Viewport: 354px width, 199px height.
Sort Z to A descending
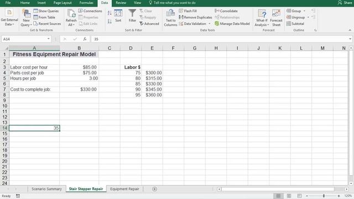click(x=110, y=22)
